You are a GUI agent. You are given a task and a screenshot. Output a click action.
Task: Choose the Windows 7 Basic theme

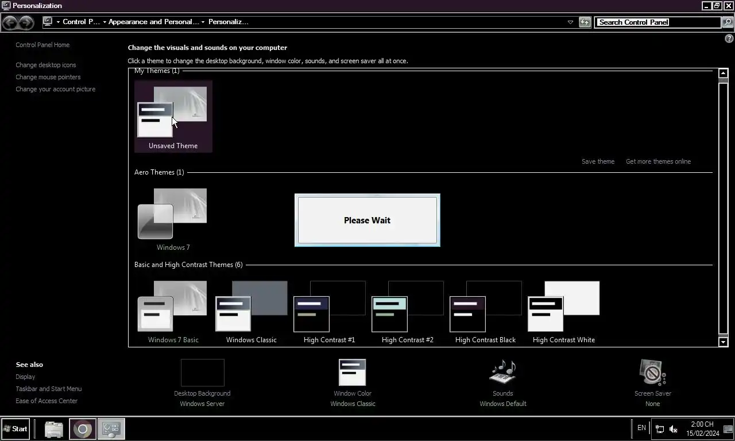coord(172,312)
